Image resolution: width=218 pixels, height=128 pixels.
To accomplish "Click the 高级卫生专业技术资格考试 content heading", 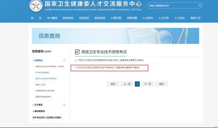I will click(x=104, y=52).
